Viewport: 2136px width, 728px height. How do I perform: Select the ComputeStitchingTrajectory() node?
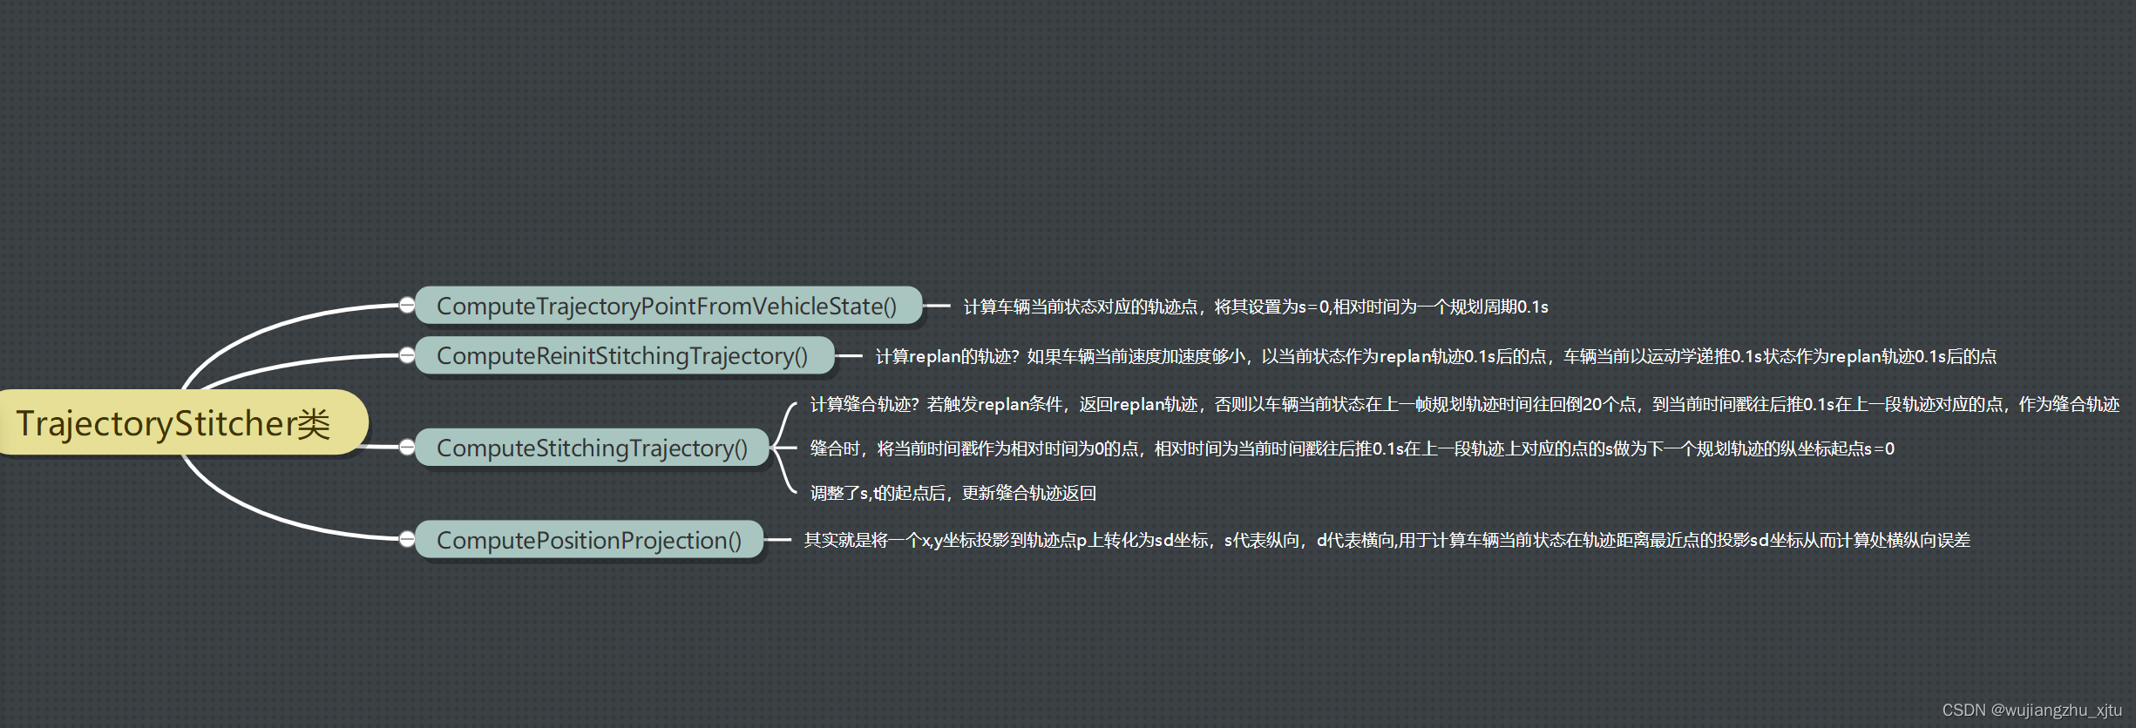pos(593,448)
